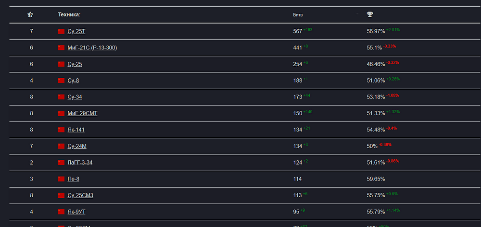Click the flag icon beside Су-25Т
The width and height of the screenshot is (481, 227).
pos(61,31)
